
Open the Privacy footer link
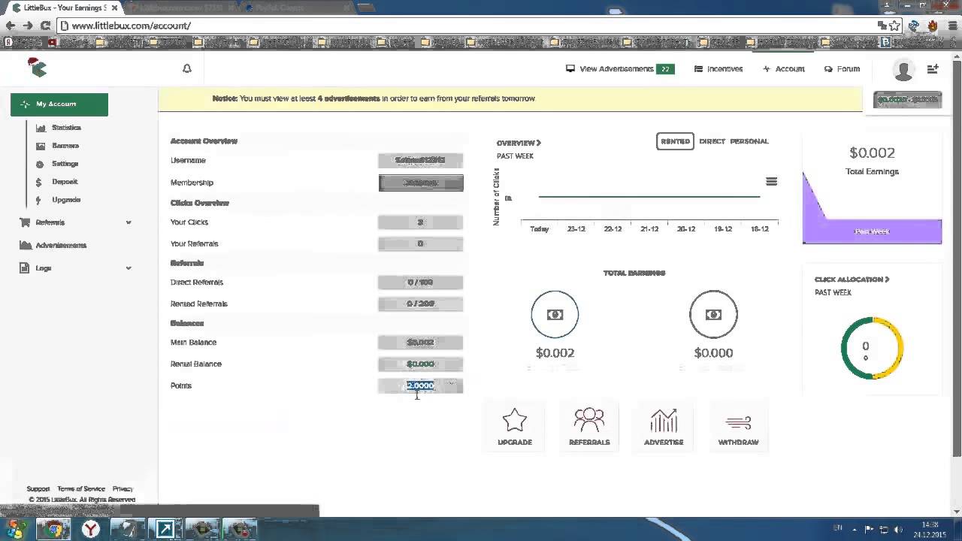coord(123,489)
